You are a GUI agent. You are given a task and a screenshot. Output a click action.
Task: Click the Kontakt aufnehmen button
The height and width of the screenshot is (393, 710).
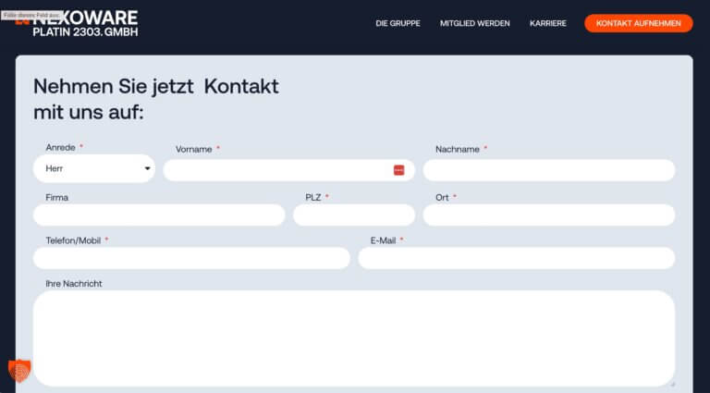(x=639, y=23)
